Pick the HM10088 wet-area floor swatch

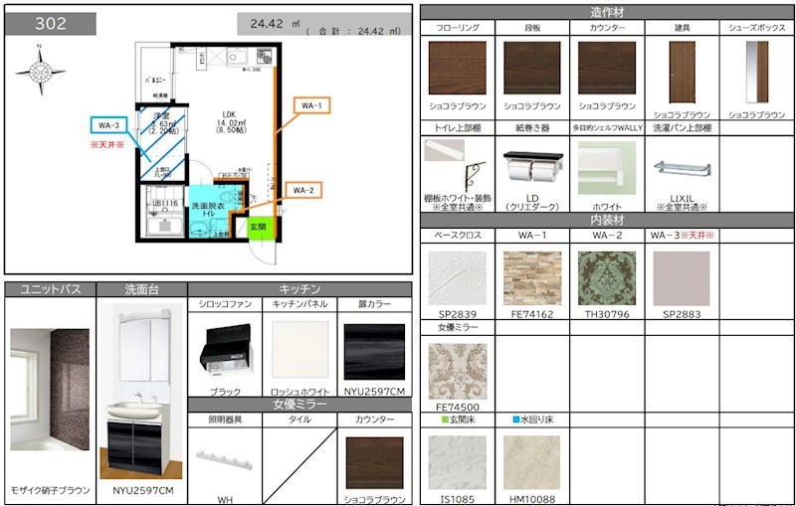pyautogui.click(x=530, y=462)
